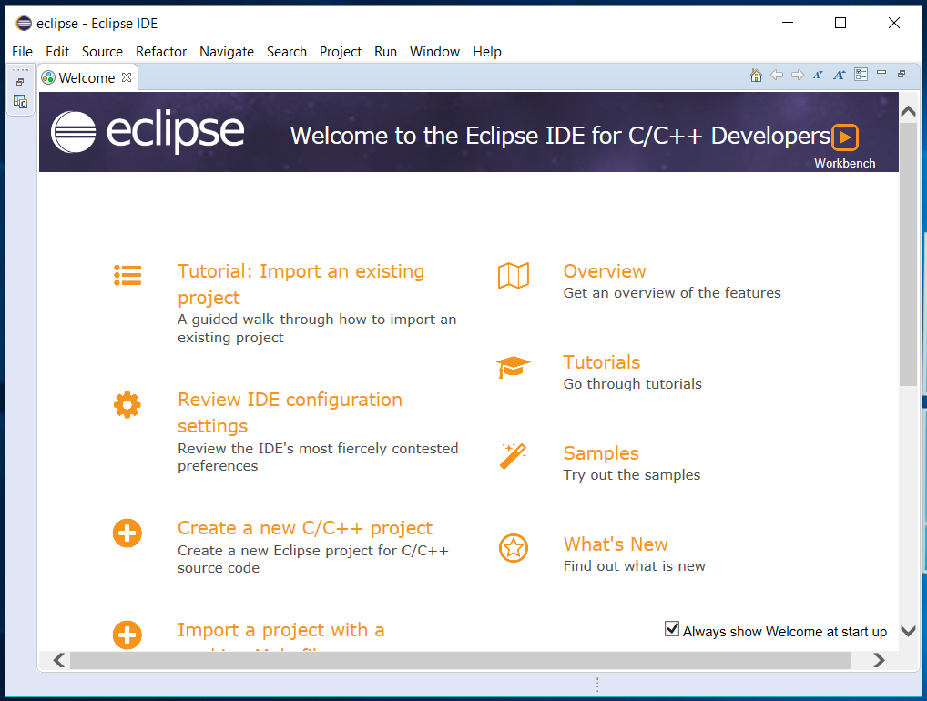Open the Project menu
Image resolution: width=927 pixels, height=701 pixels.
[341, 51]
